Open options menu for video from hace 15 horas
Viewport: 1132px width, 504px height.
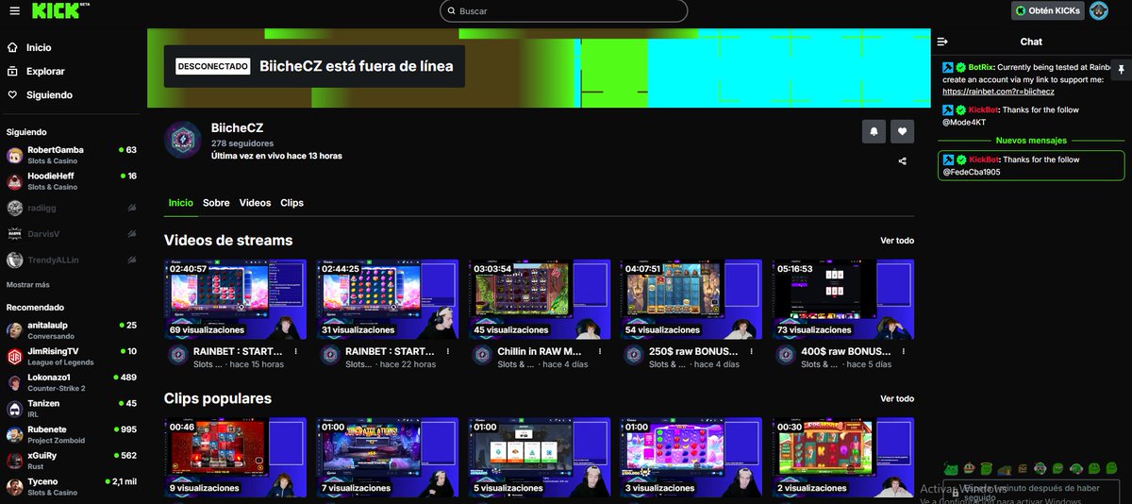click(x=295, y=351)
